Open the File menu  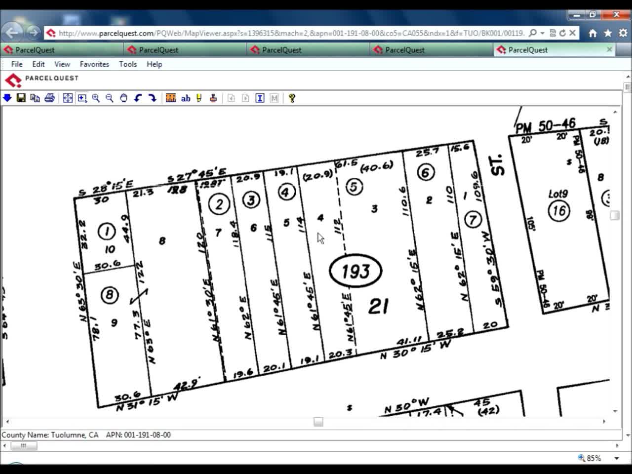[17, 64]
